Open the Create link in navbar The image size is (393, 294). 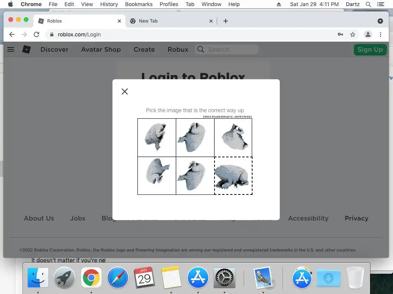coord(144,49)
